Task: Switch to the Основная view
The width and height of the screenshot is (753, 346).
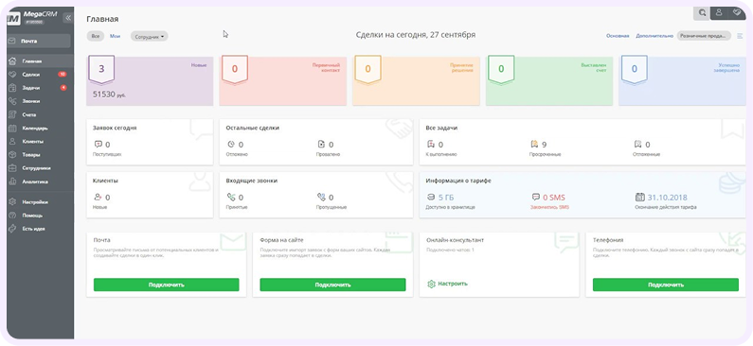Action: pyautogui.click(x=618, y=36)
